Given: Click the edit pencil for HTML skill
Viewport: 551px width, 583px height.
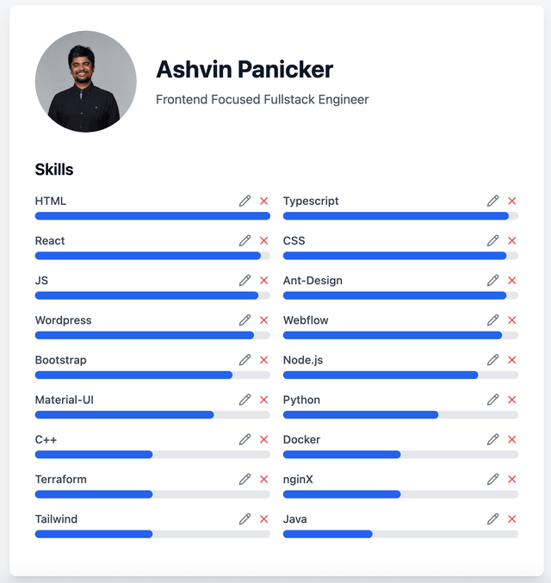Looking at the screenshot, I should (x=245, y=201).
